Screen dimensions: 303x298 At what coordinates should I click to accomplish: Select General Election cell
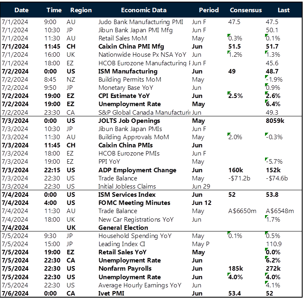123,228
